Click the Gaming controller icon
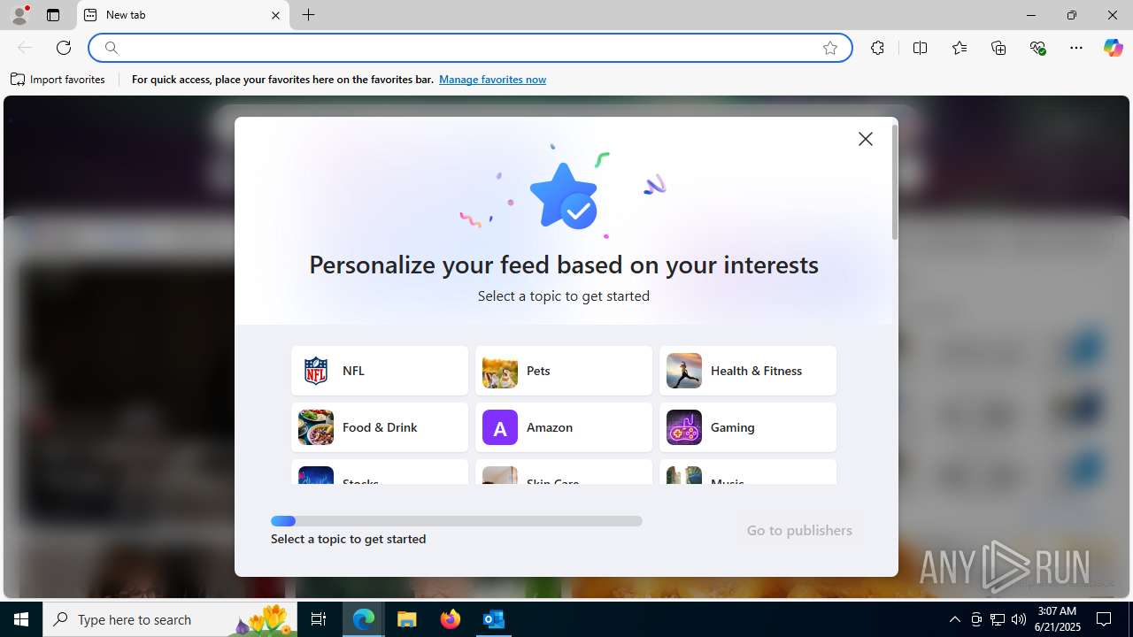The image size is (1133, 637). click(684, 427)
